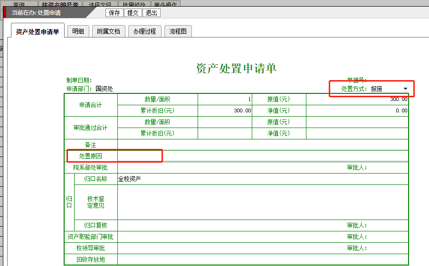Click the 资产职能部门审批 field
This screenshot has width=429, height=266.
click(x=228, y=237)
